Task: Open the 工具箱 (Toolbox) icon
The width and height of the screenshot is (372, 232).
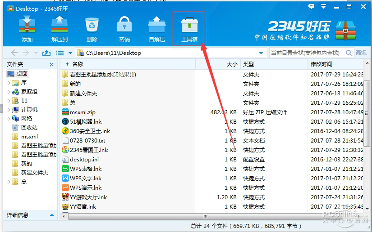Action: [189, 25]
